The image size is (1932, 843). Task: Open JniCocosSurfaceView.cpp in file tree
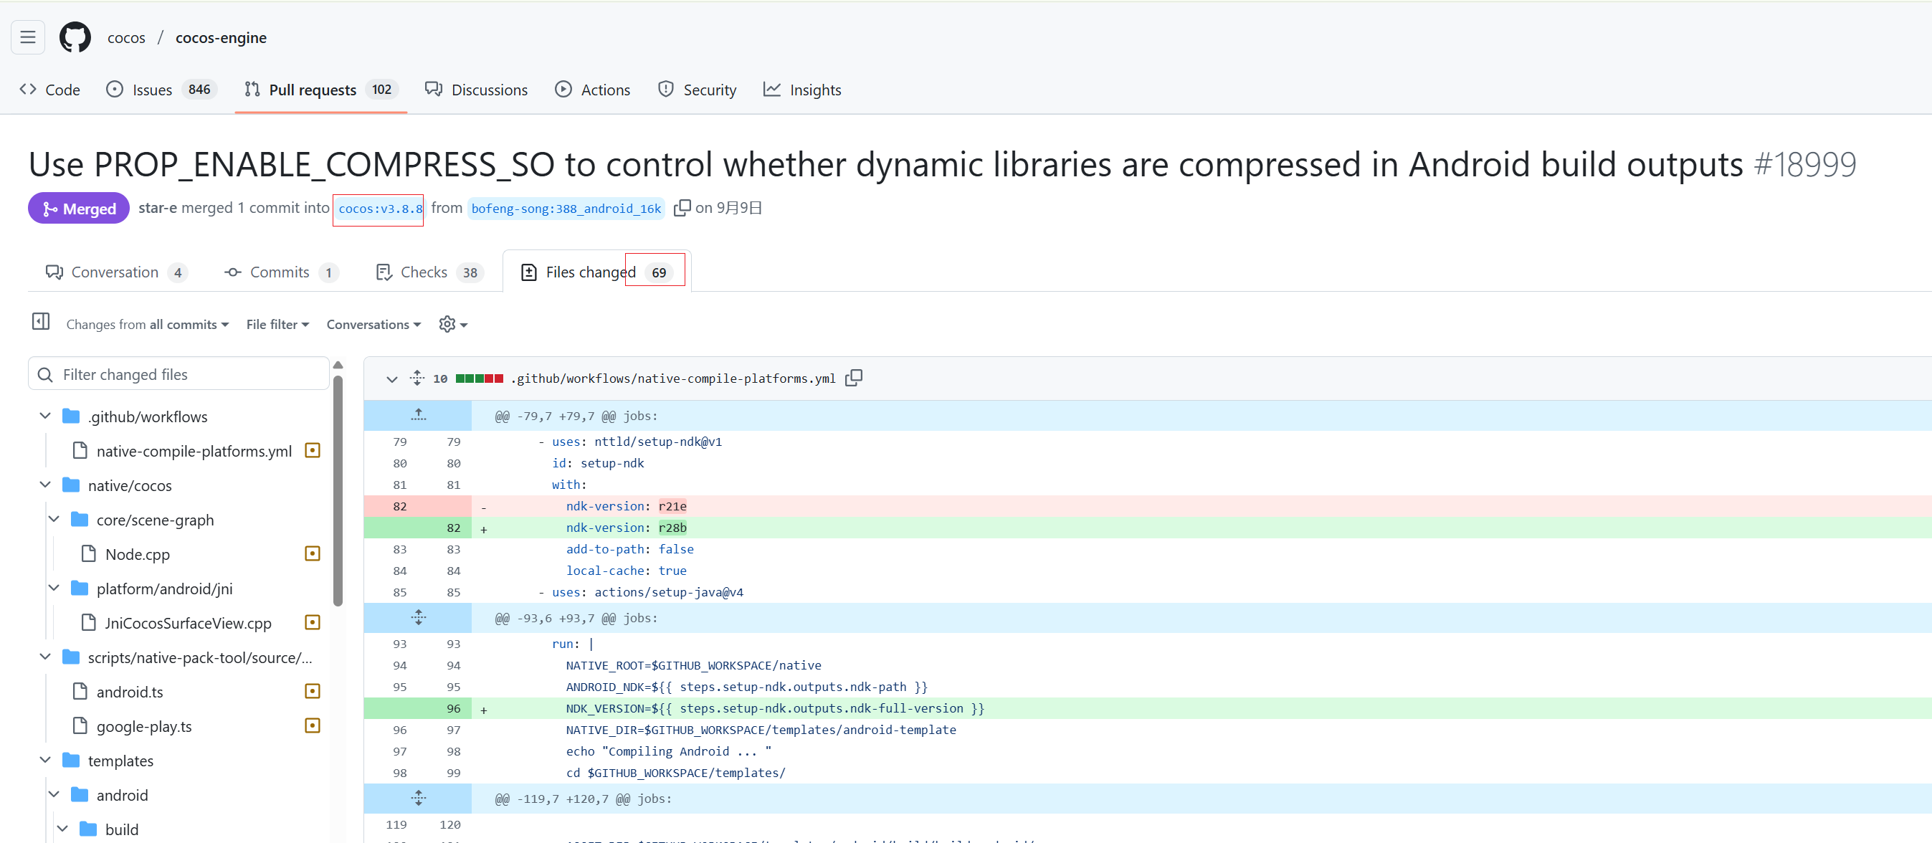[188, 622]
